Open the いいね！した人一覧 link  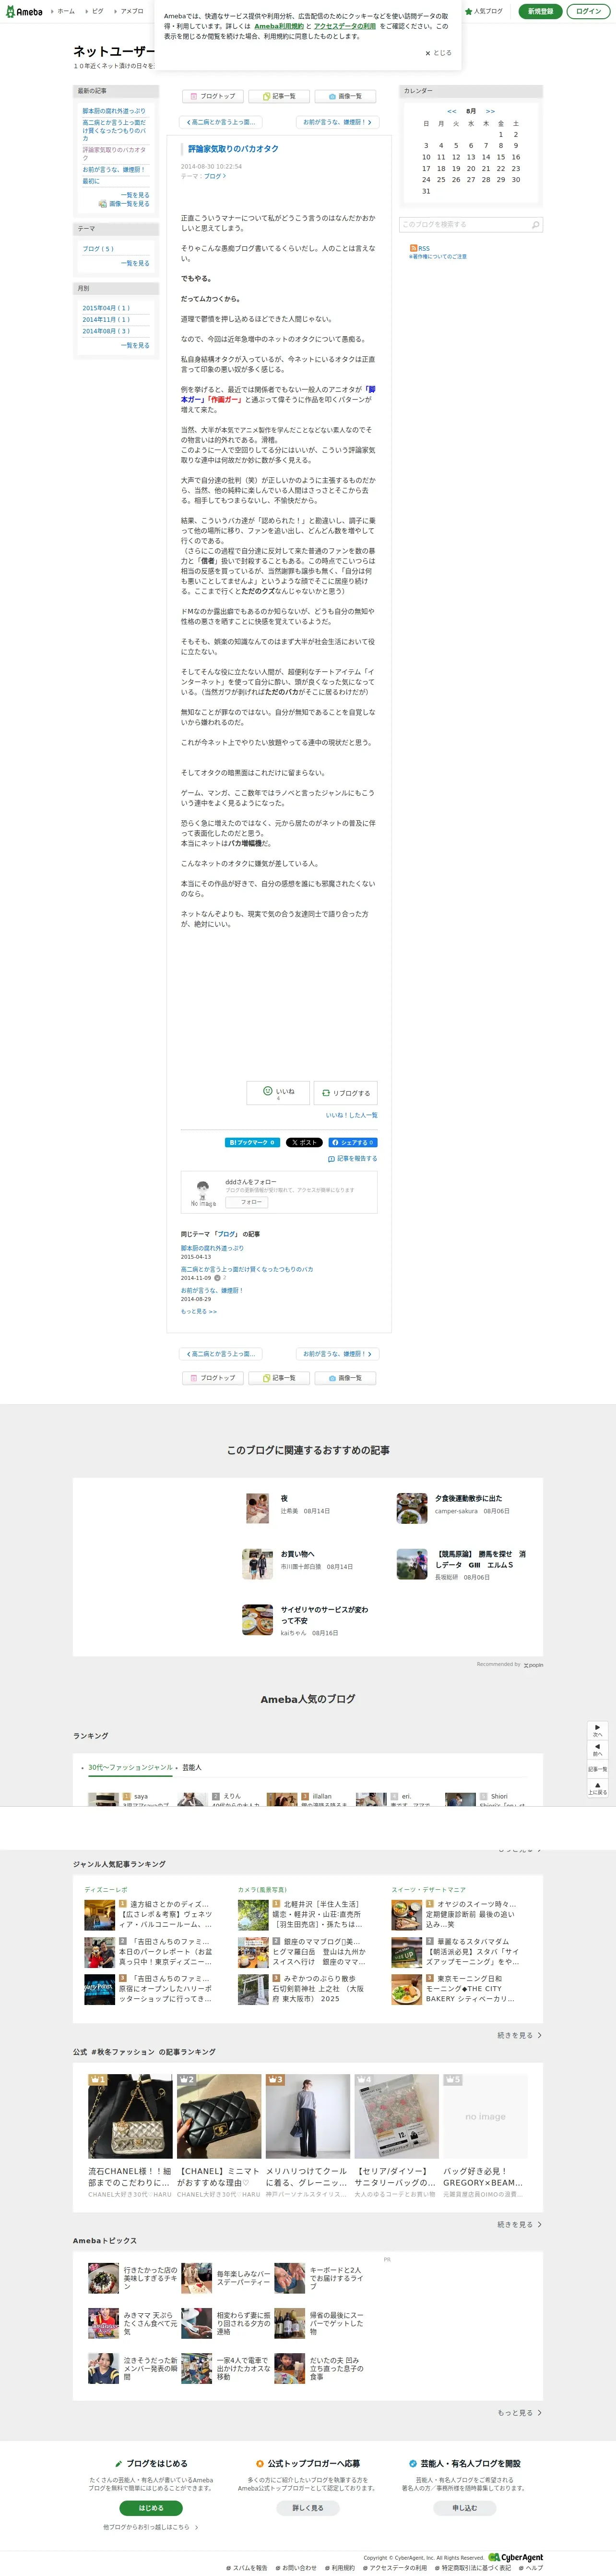point(352,1115)
